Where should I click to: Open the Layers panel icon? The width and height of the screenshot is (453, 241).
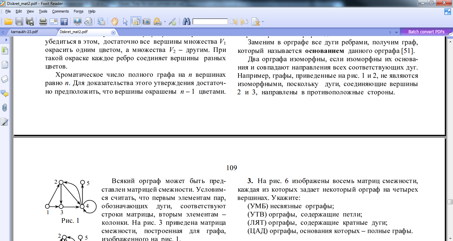(x=5, y=79)
